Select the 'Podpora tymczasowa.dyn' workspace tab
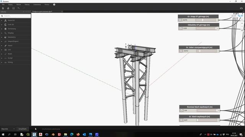The height and width of the screenshot is (137, 245). point(42,11)
